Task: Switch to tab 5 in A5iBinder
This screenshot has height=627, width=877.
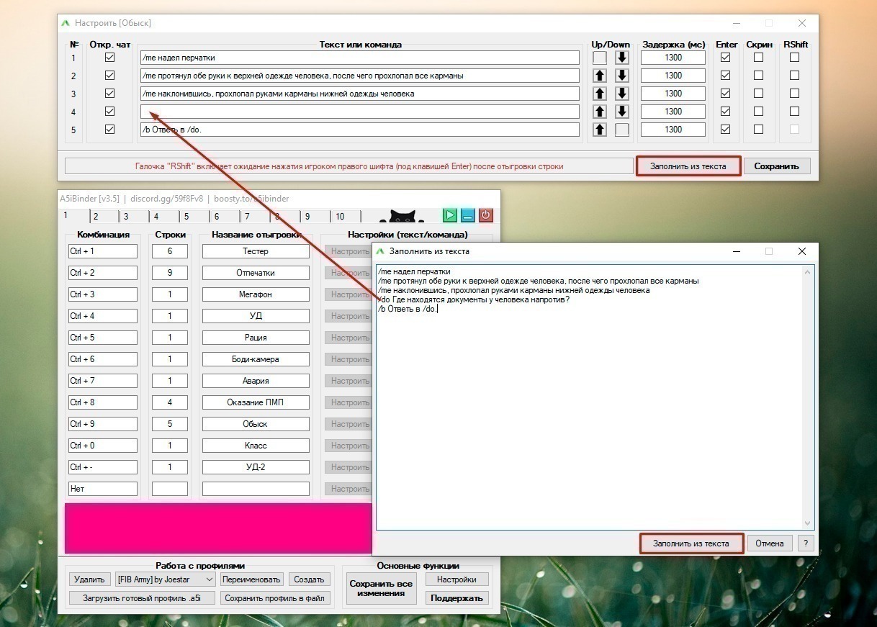Action: (x=186, y=216)
